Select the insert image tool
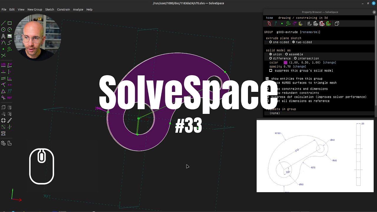This screenshot has height=212, width=377. pyautogui.click(x=10, y=36)
